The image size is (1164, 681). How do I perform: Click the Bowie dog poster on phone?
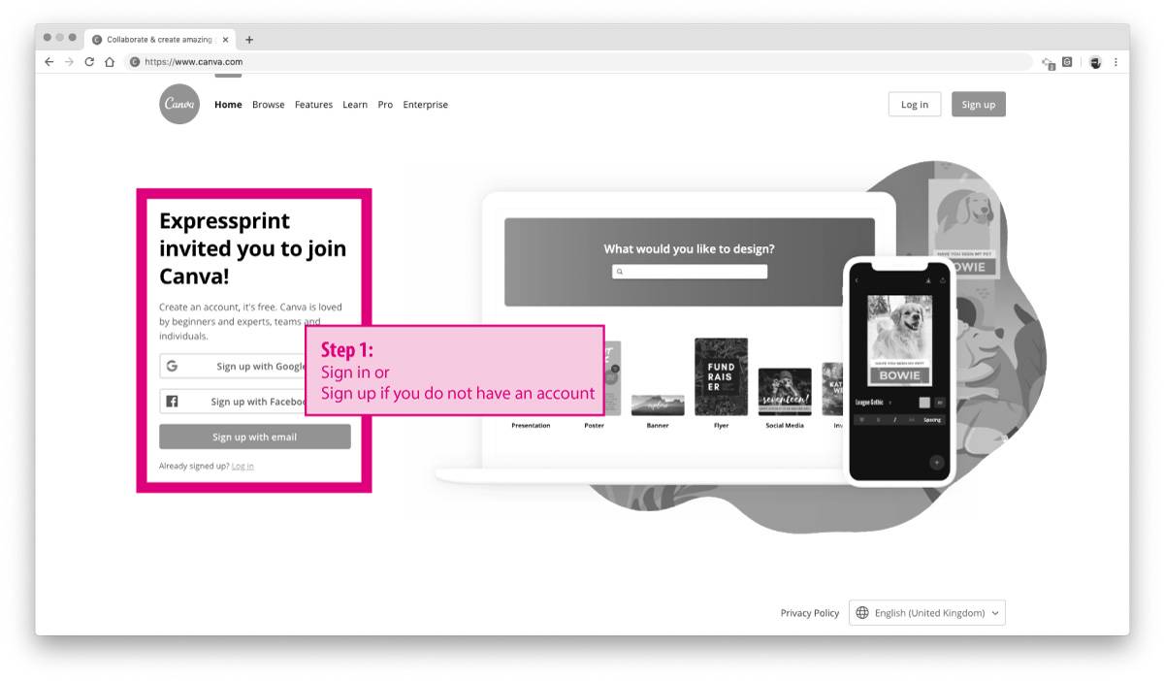[x=899, y=340]
